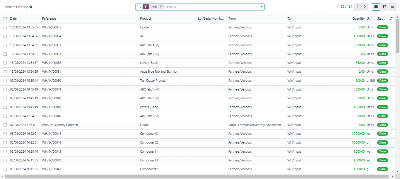Click in the Search input field
Image resolution: width=400 pixels, height=179 pixels.
point(211,7)
